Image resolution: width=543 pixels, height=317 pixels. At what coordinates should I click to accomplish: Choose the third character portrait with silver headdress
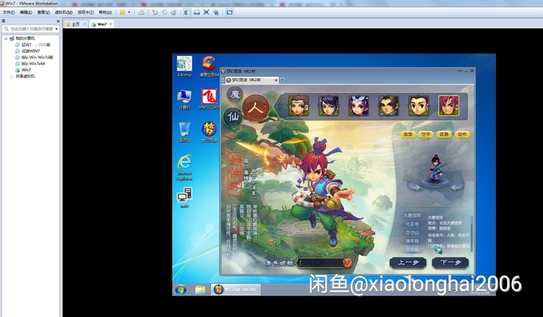[359, 106]
